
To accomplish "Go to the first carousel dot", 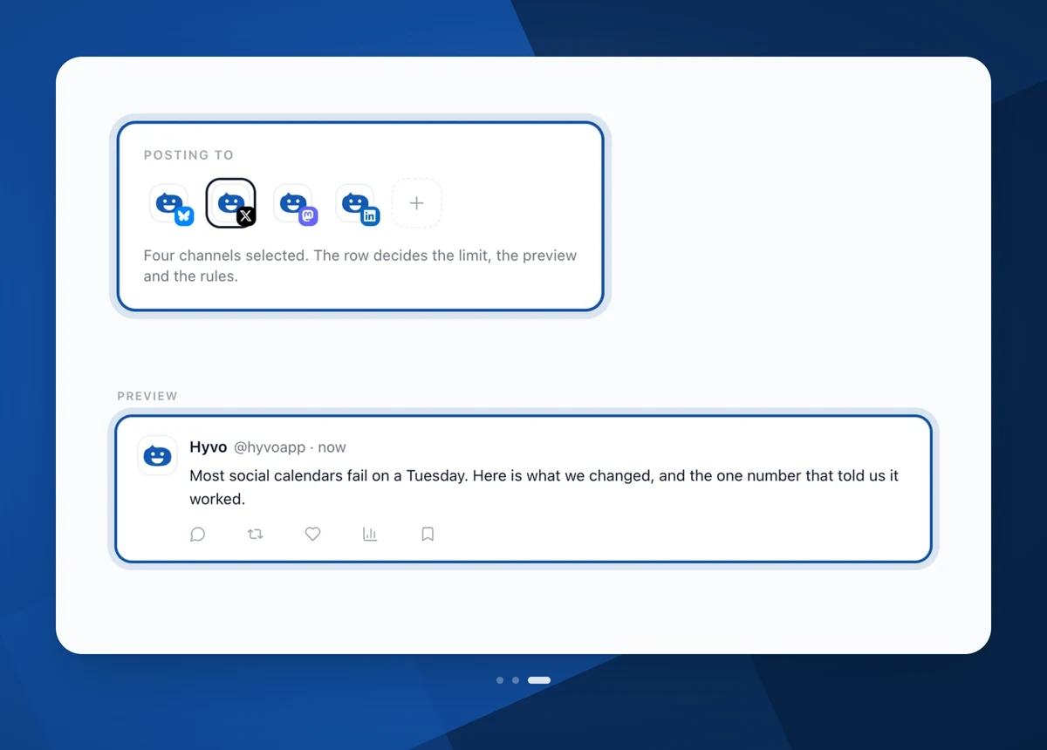I will (x=500, y=680).
